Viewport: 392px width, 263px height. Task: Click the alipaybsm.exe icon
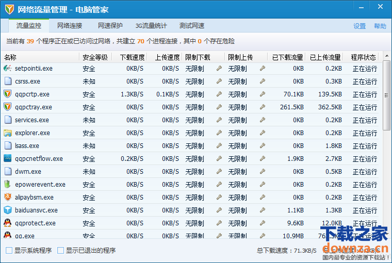pos(8,197)
